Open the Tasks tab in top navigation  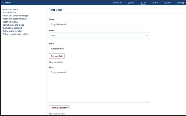[x=131, y=3]
